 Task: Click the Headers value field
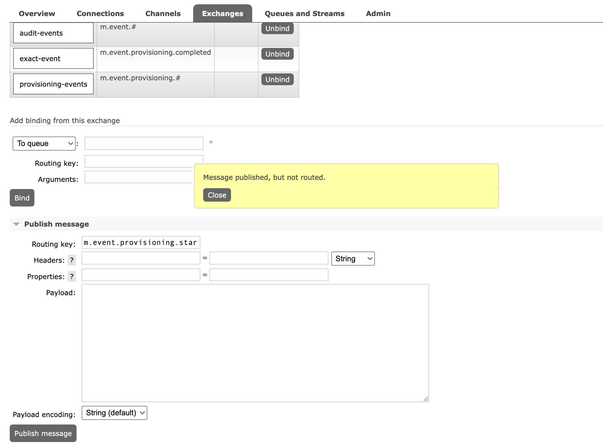click(269, 258)
